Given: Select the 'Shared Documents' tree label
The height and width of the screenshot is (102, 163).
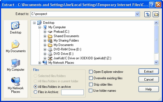Looking at the screenshot, I should point(66,36).
